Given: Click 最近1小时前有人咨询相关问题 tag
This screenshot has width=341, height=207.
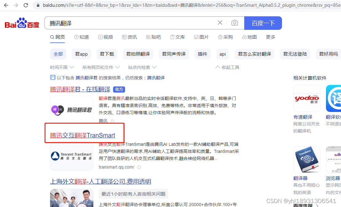Looking at the screenshot, I should (x=133, y=194).
